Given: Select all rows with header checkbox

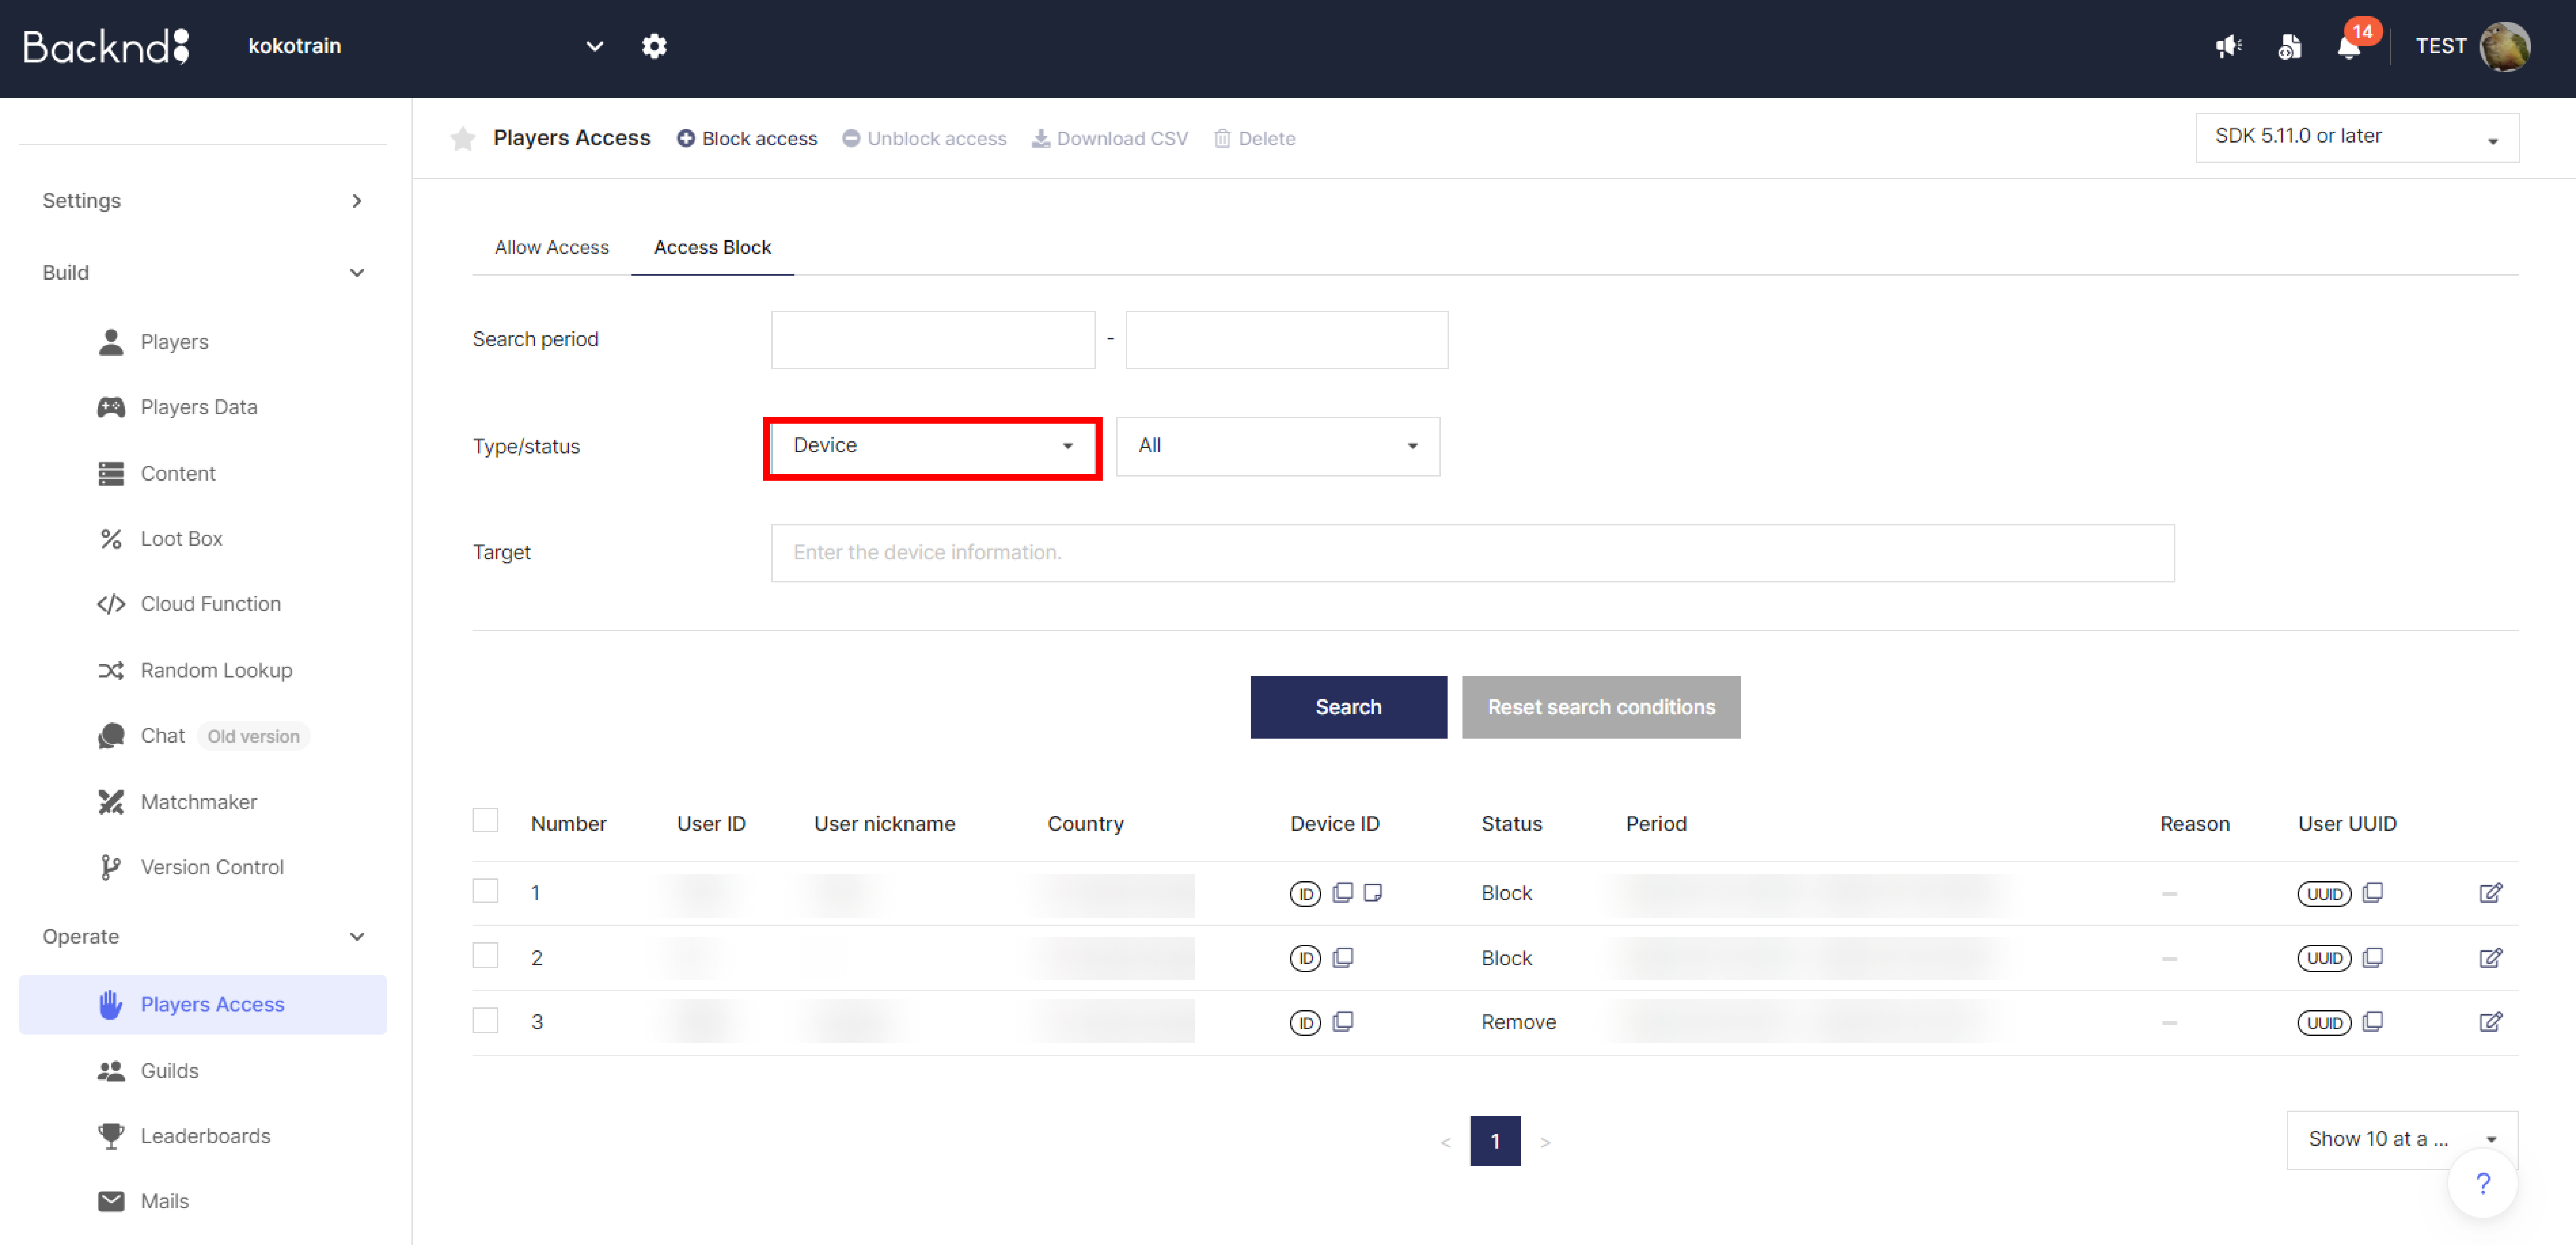Looking at the screenshot, I should click(x=485, y=820).
